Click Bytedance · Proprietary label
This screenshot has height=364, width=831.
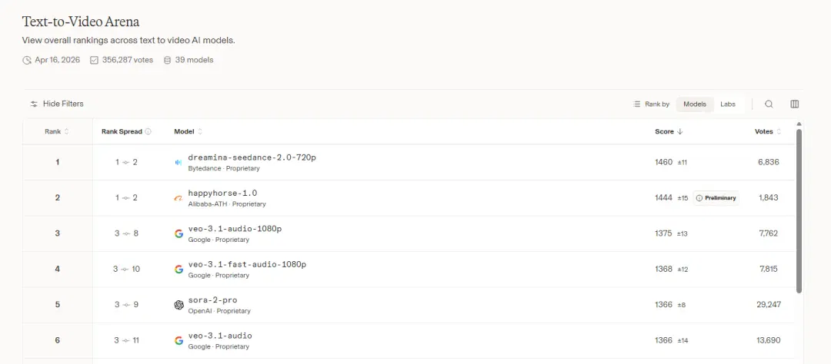click(224, 169)
